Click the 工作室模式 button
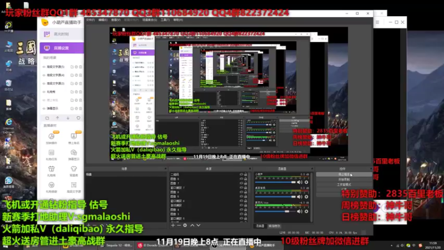Screen dimensions: 444x250 [344, 184]
